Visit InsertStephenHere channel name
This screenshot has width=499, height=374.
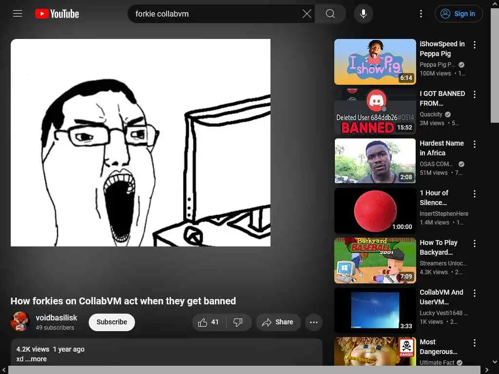click(444, 213)
